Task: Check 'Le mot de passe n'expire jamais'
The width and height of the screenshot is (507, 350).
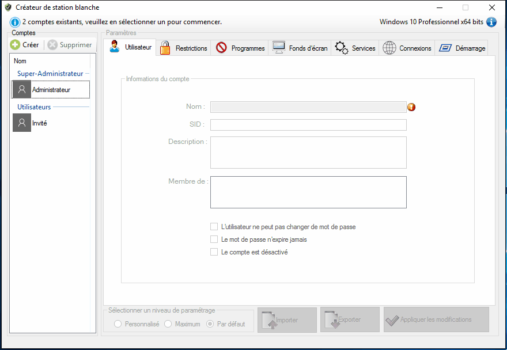Action: tap(214, 239)
